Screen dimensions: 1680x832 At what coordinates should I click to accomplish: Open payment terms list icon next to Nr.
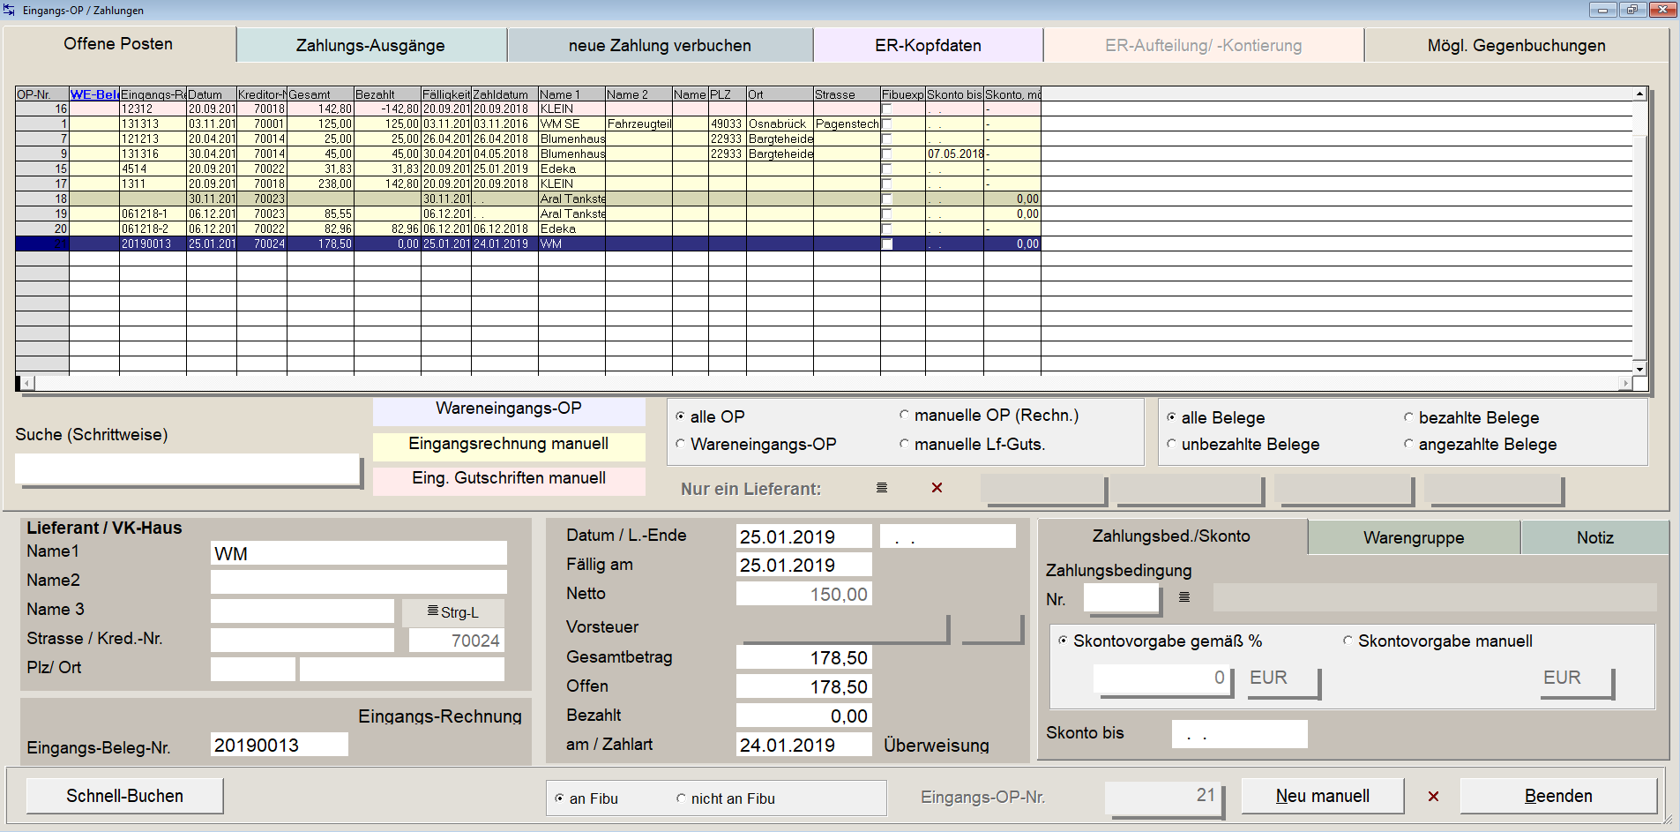(1184, 597)
